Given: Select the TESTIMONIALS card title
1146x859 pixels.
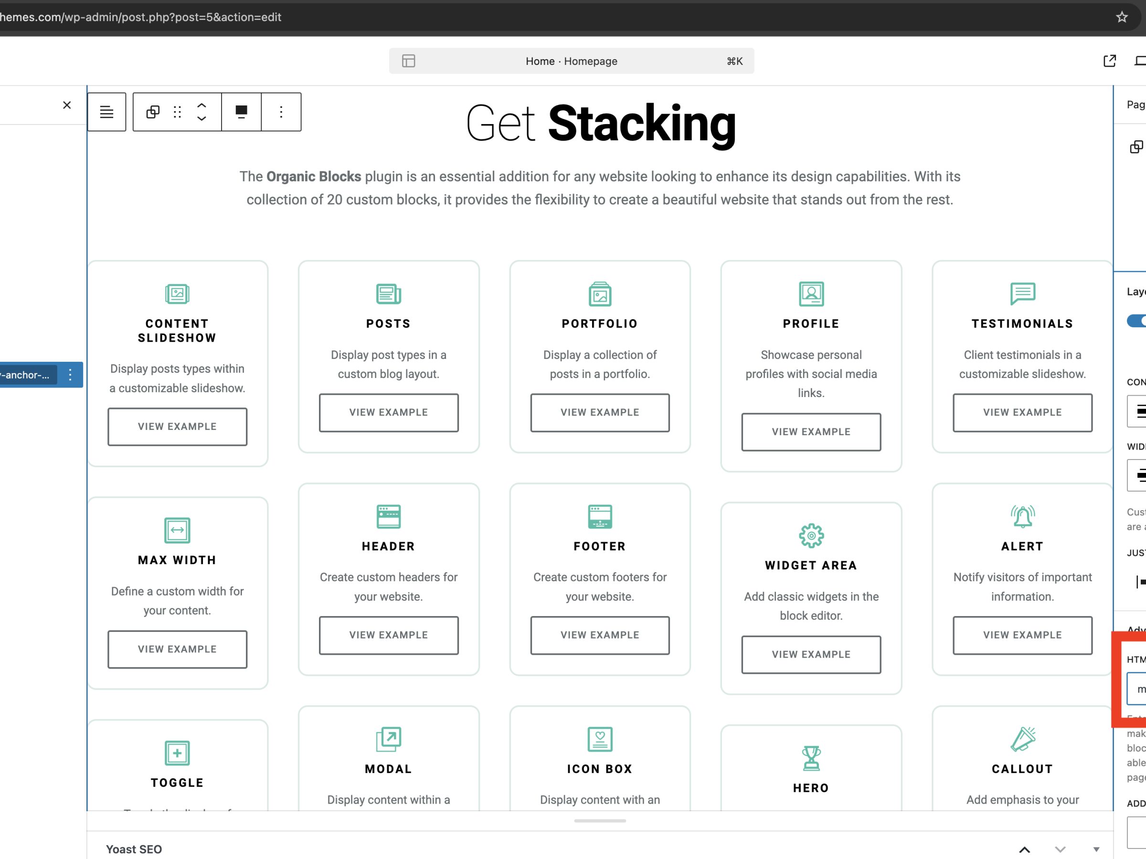Looking at the screenshot, I should (1023, 324).
